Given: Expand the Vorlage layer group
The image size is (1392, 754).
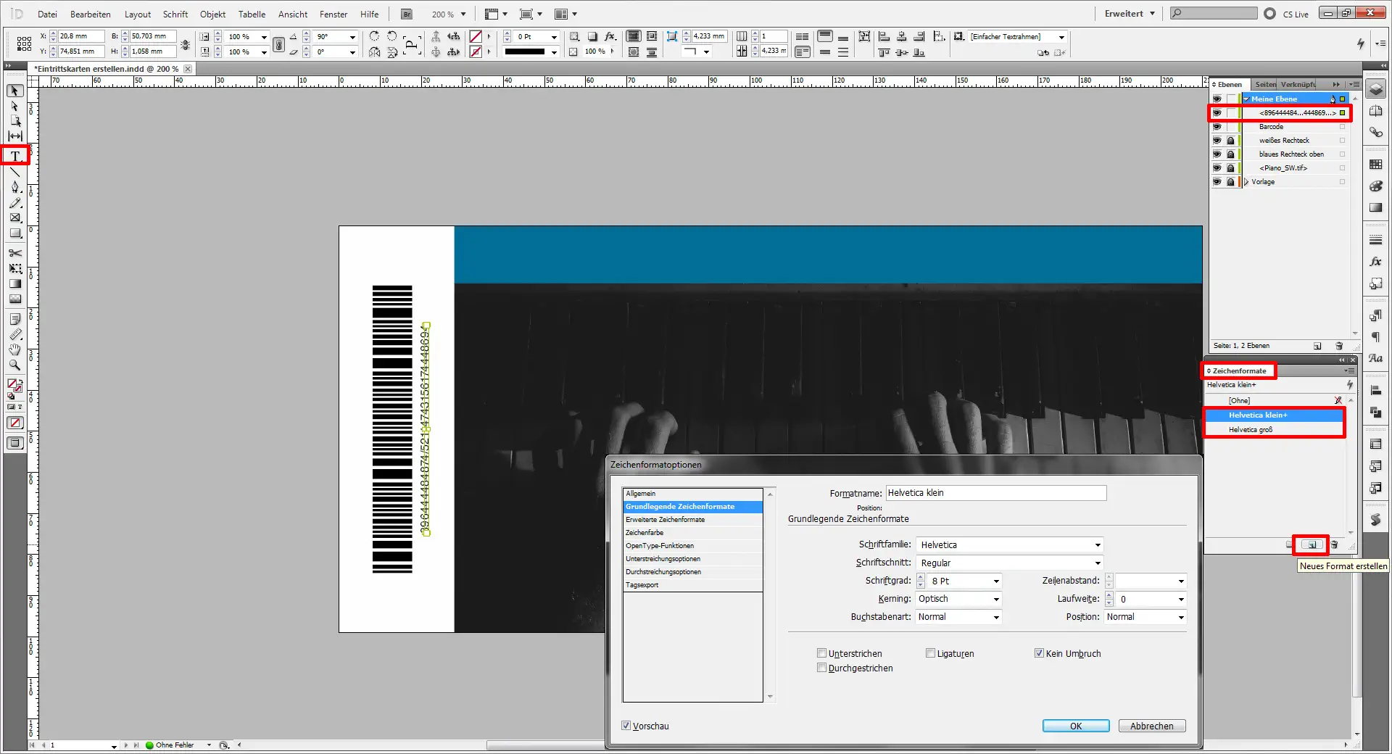Looking at the screenshot, I should tap(1246, 182).
